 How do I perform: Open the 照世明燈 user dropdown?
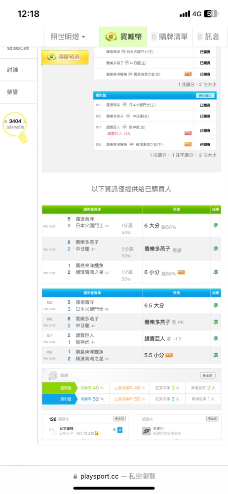click(68, 37)
